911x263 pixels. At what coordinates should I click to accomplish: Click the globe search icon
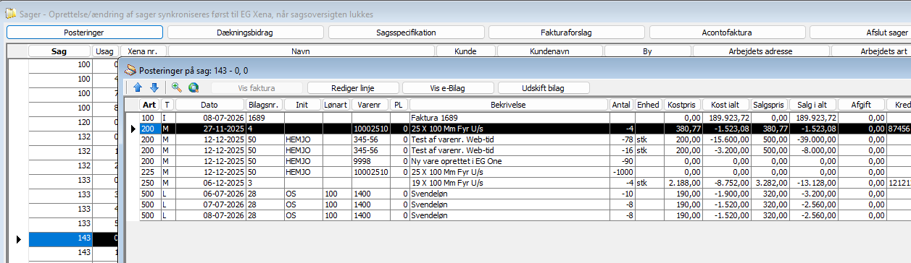click(194, 87)
